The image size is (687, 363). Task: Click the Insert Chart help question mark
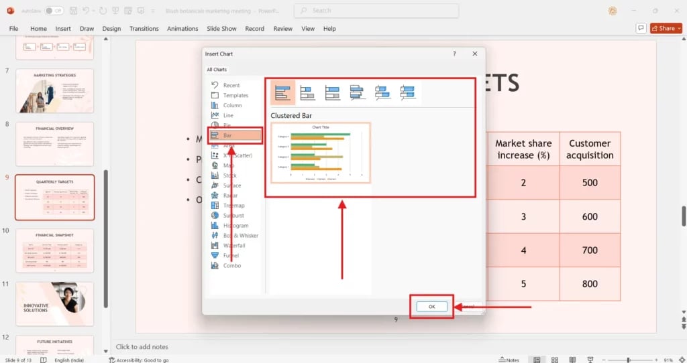(x=454, y=54)
